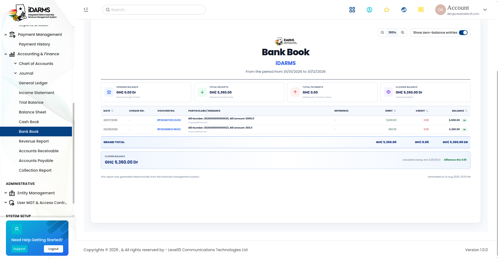Click the Opening Balance bank icon

109,92
